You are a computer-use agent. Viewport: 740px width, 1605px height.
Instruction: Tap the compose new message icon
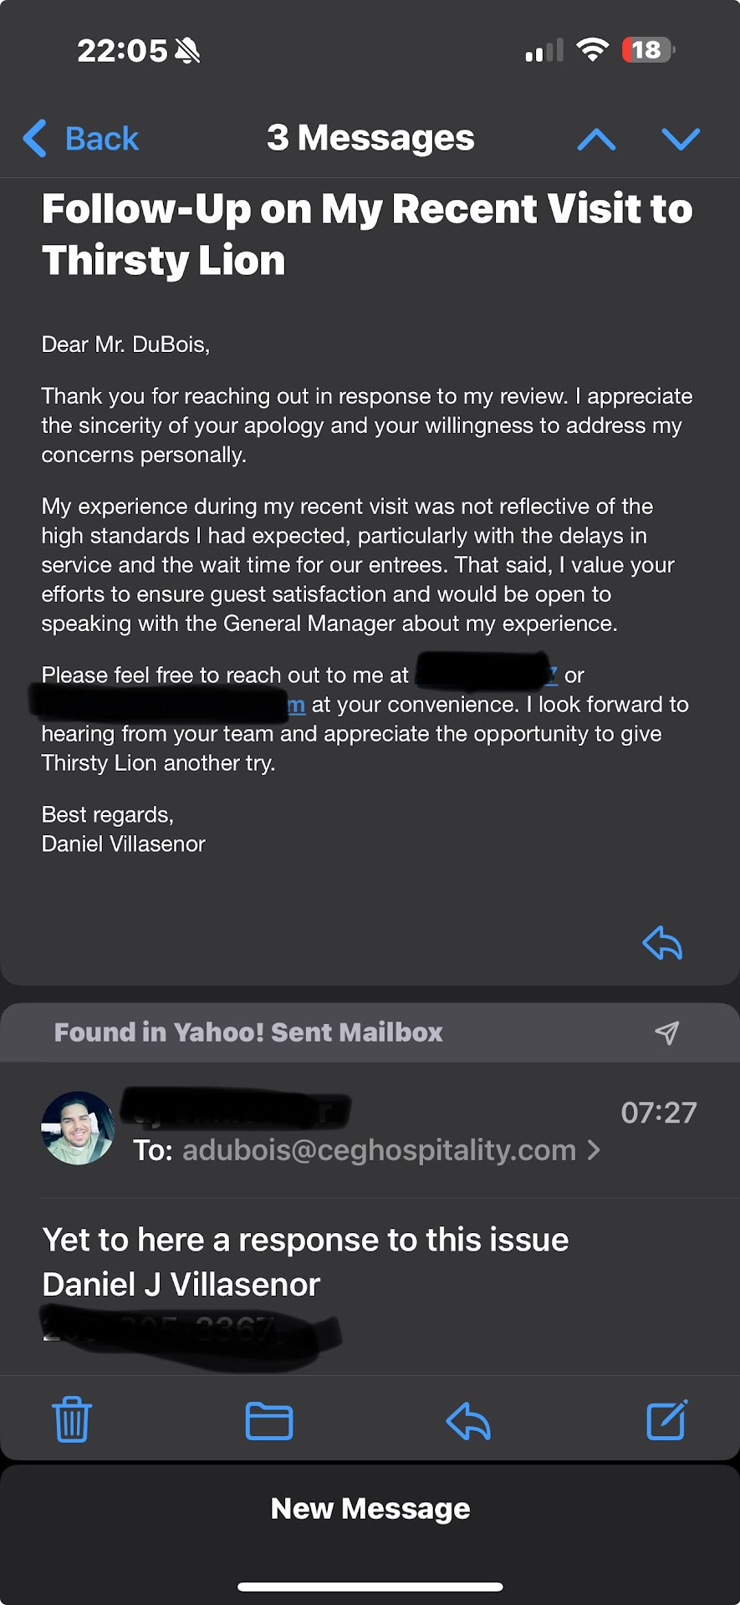pos(667,1419)
